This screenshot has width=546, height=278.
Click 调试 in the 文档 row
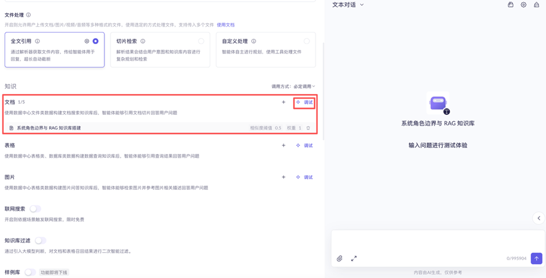(x=308, y=102)
